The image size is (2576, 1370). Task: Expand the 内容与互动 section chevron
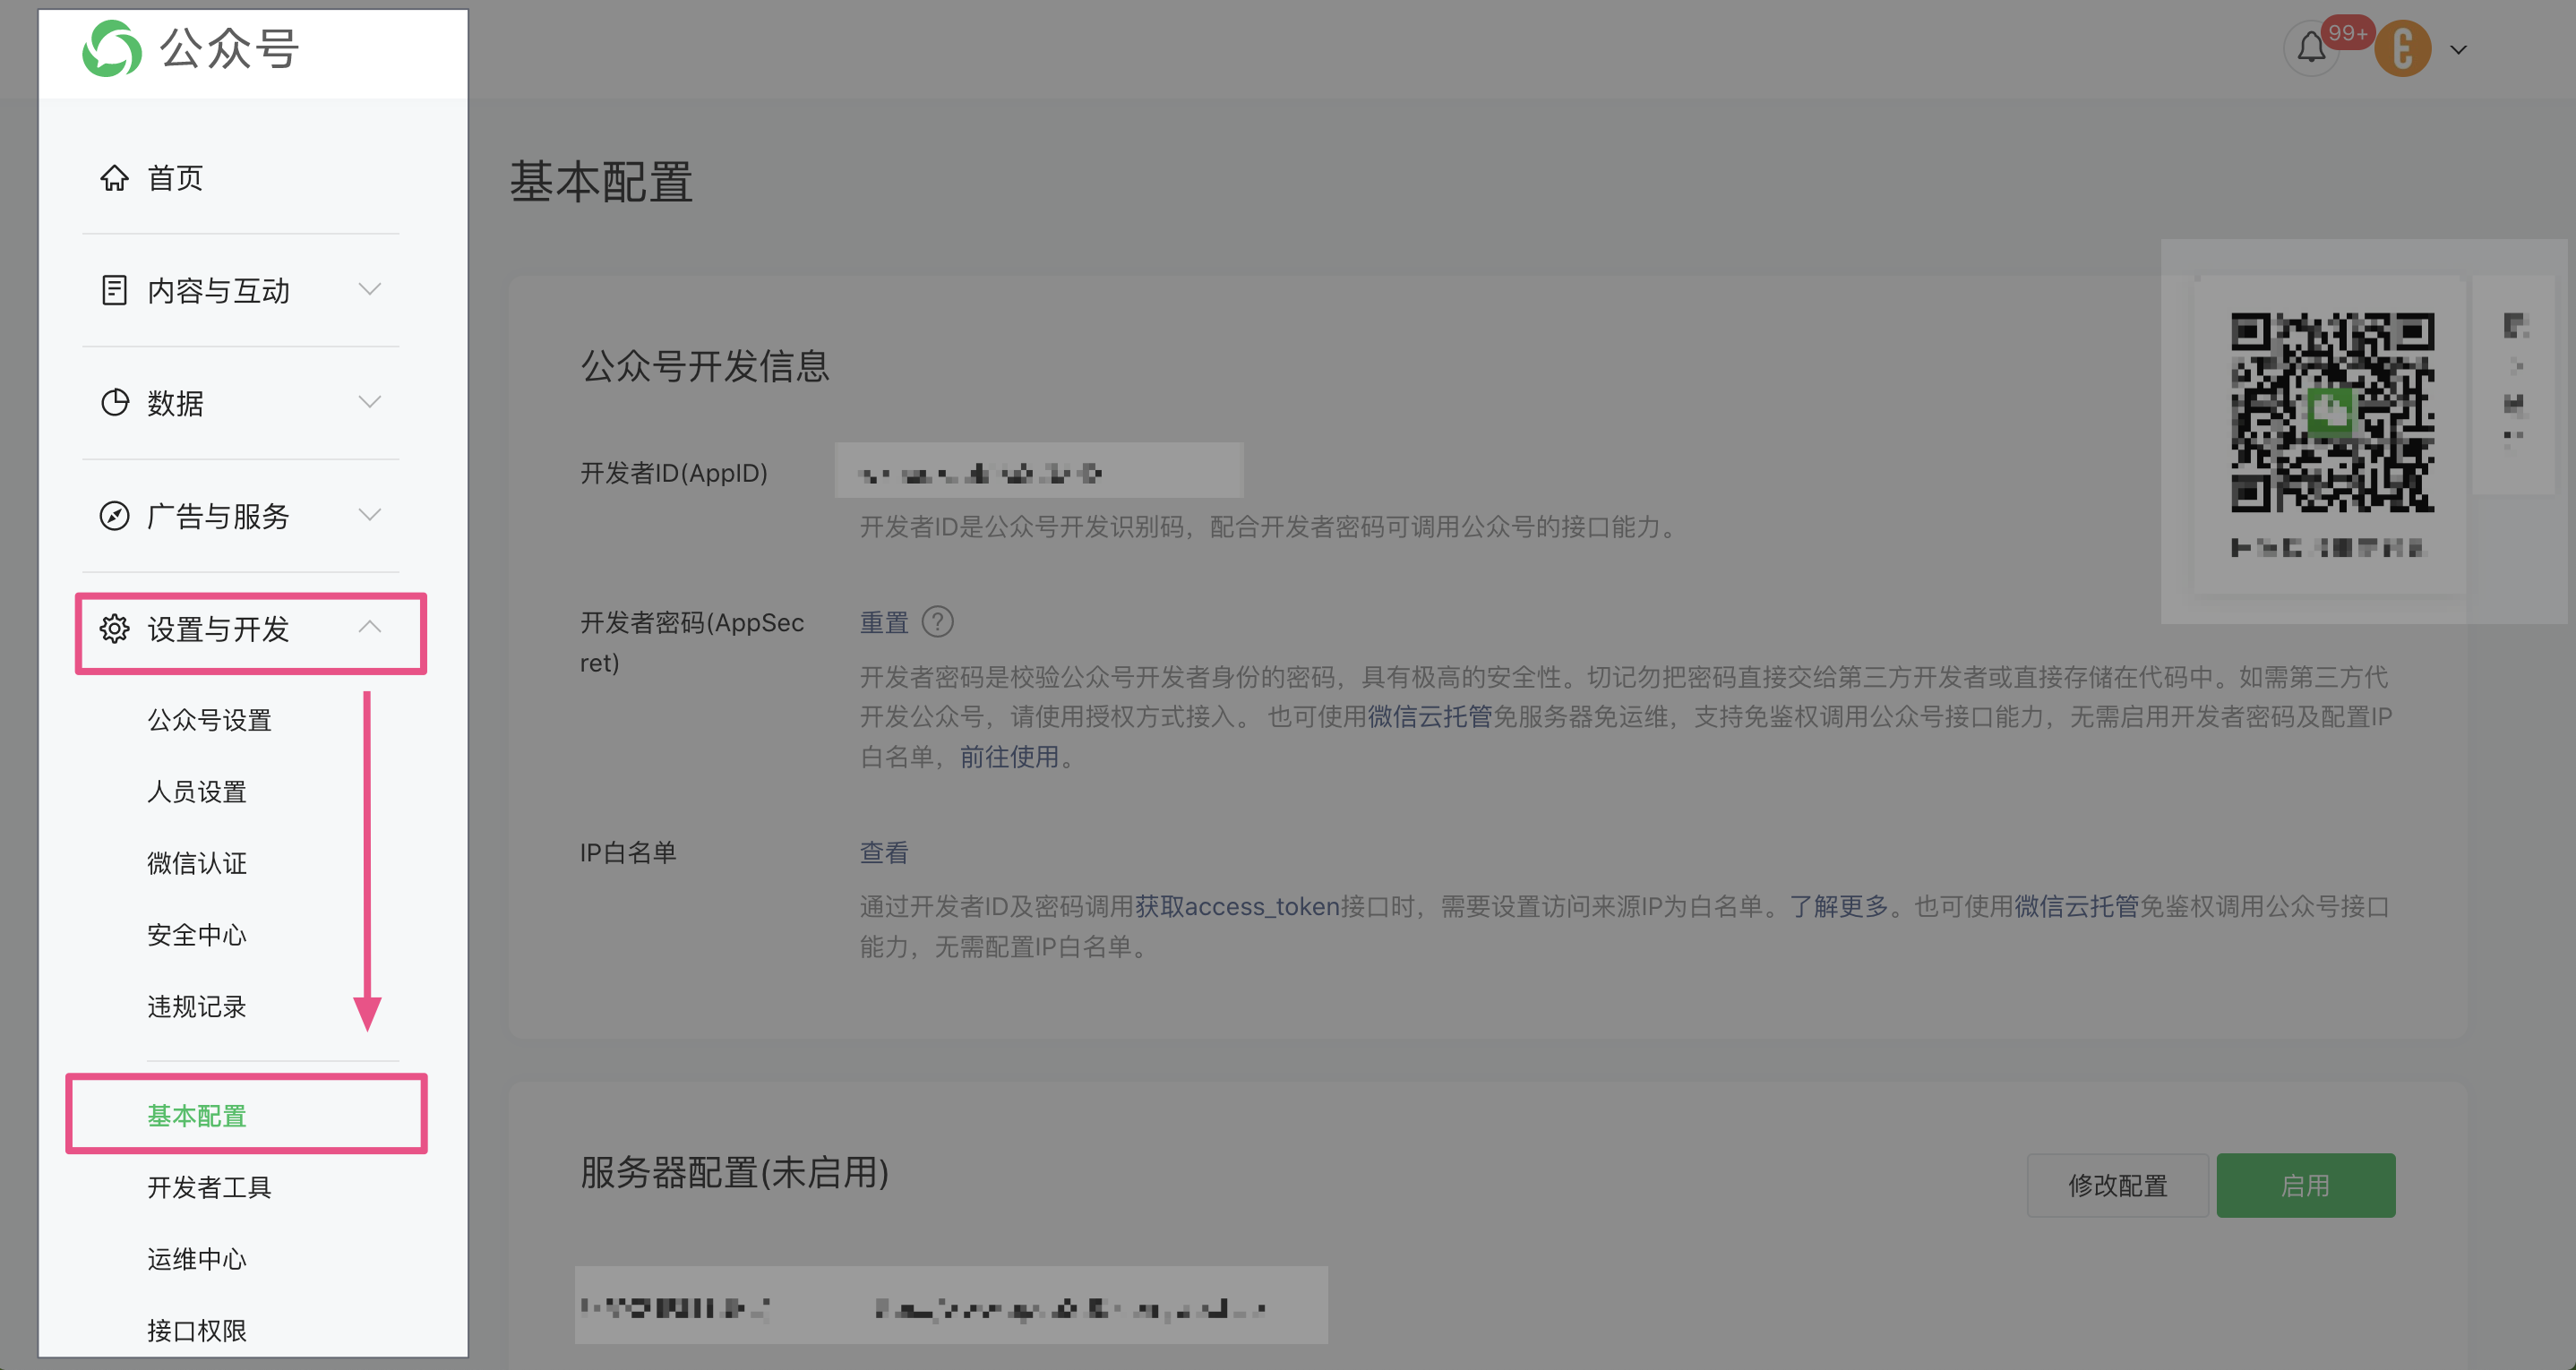coord(369,290)
